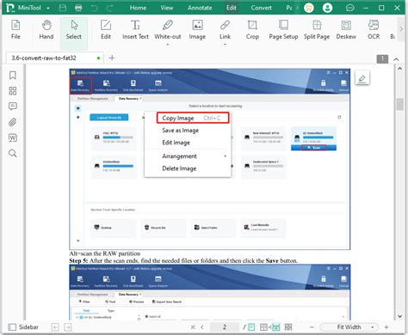408x335 pixels.
Task: Click the page number field
Action: pyautogui.click(x=225, y=327)
